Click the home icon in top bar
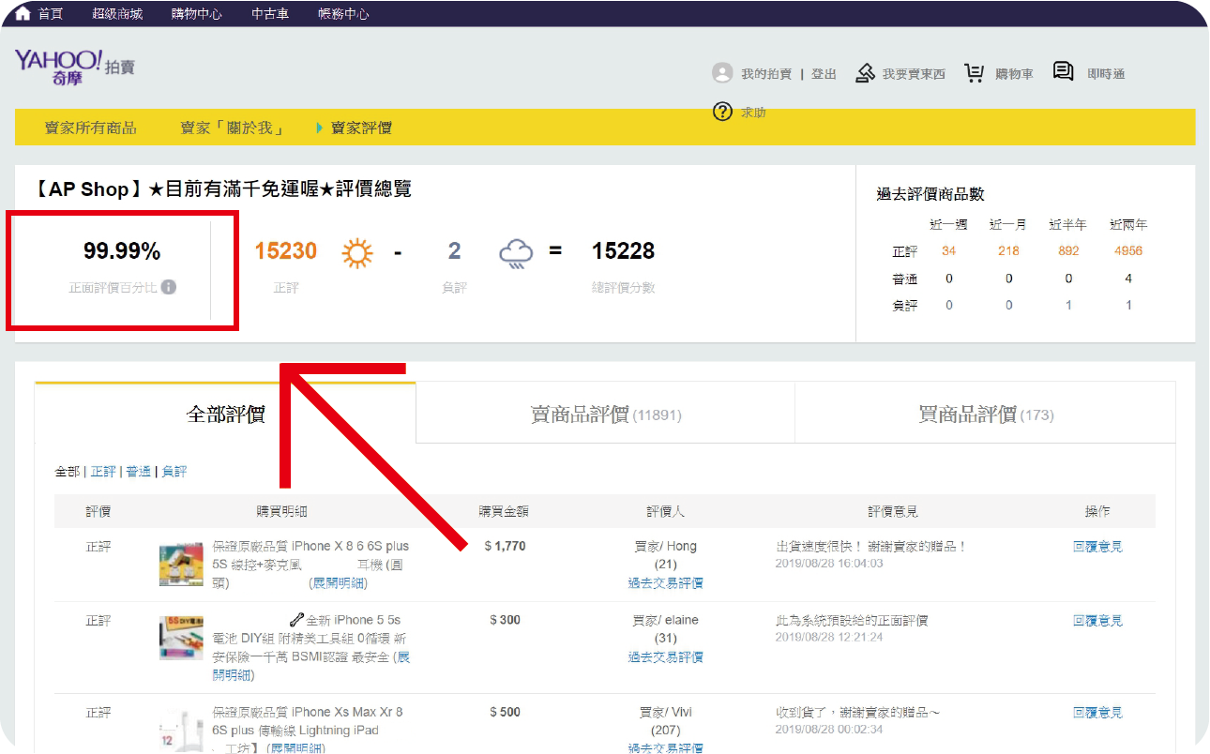The width and height of the screenshot is (1210, 754). click(x=23, y=14)
